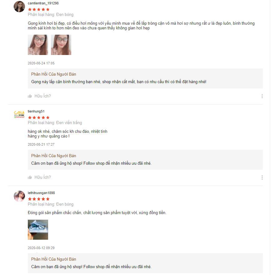Open three-dot menu for tienhung51 review

coord(262,177)
